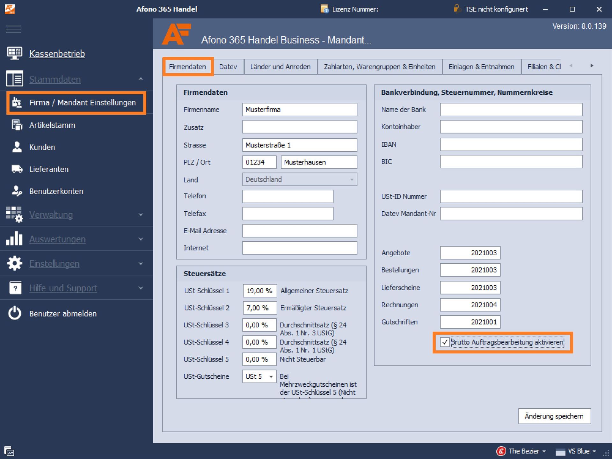Click the Strasse field with Musterstraße 1
612x459 pixels.
click(300, 145)
